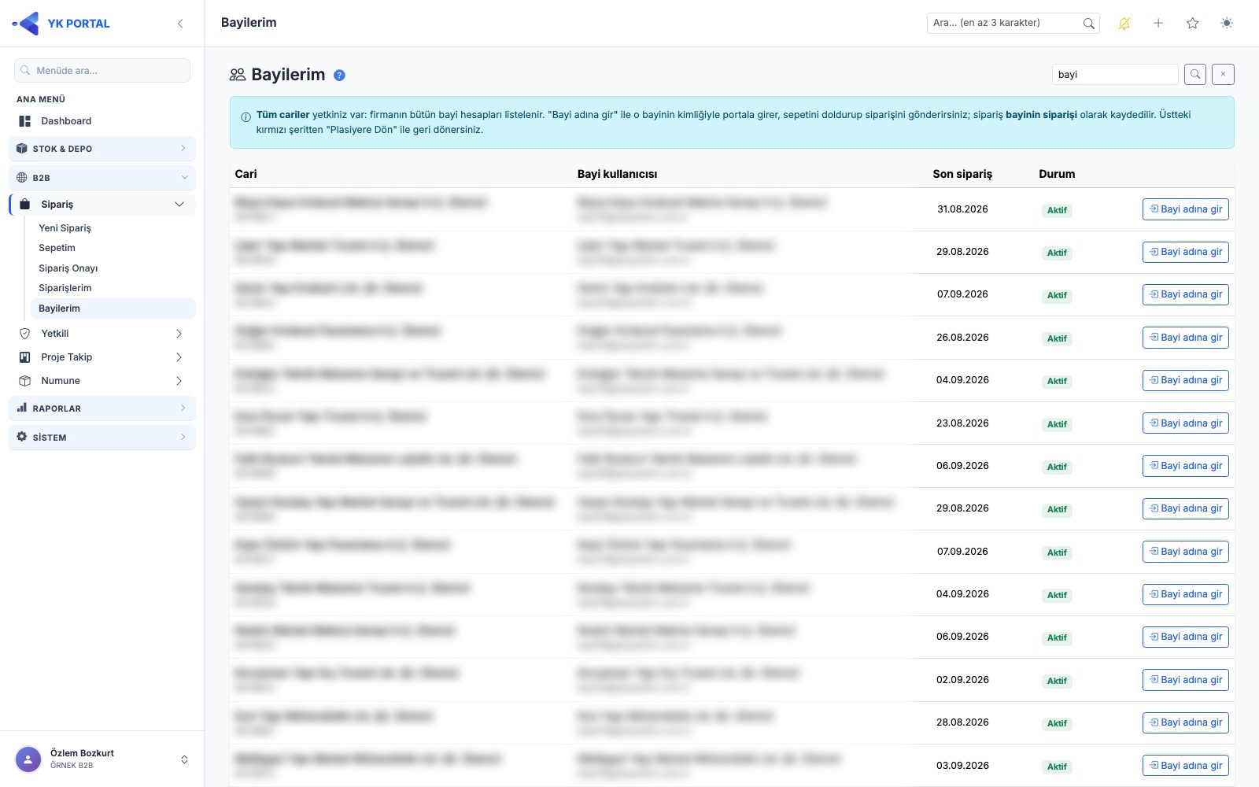Click the Sipariş bag icon

tap(25, 205)
